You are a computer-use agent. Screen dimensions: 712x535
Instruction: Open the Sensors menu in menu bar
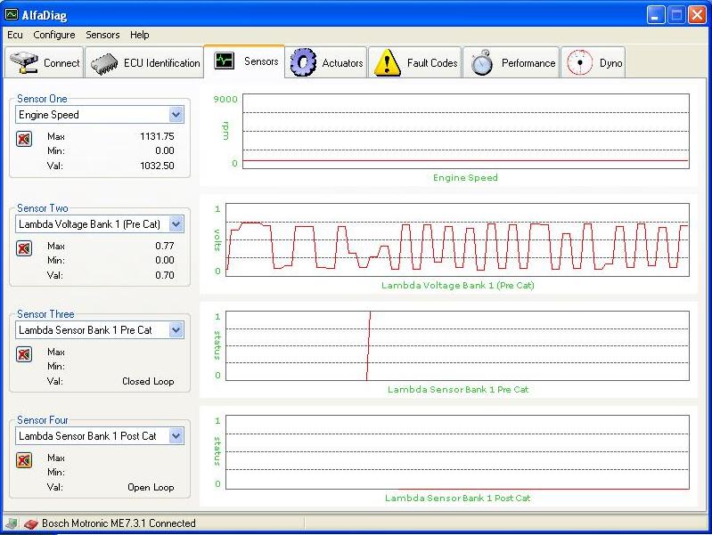[x=102, y=35]
